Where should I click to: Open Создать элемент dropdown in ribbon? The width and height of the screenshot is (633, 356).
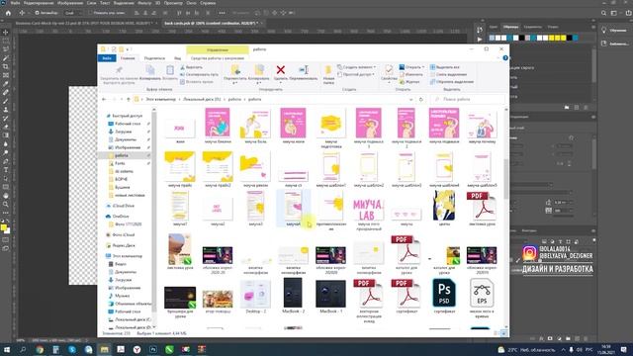[x=357, y=67]
